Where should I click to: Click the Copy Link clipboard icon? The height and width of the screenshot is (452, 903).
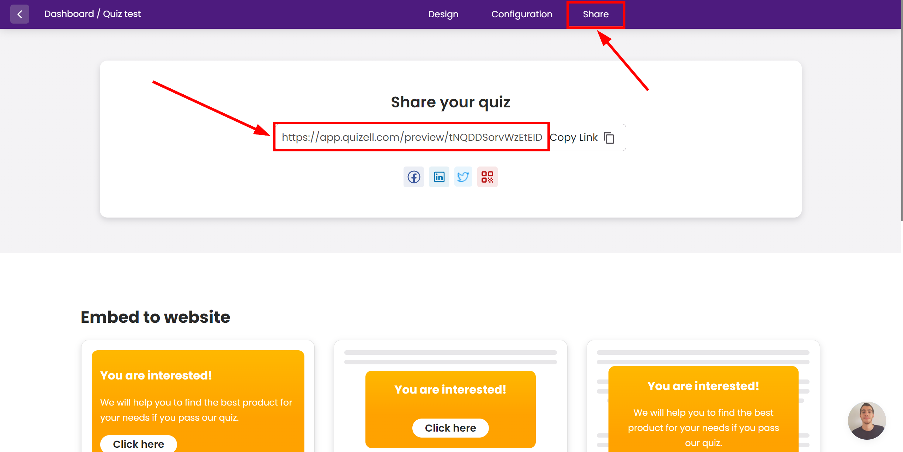[x=610, y=137]
